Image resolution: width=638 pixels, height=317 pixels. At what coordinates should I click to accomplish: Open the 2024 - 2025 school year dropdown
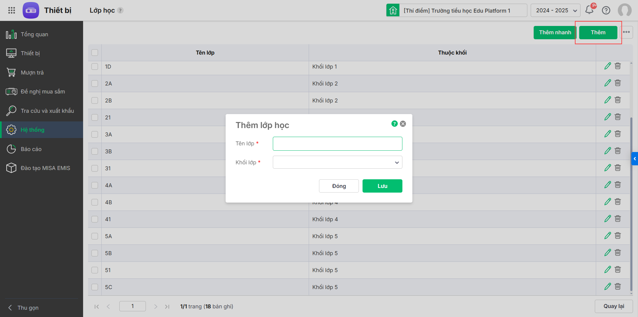555,10
